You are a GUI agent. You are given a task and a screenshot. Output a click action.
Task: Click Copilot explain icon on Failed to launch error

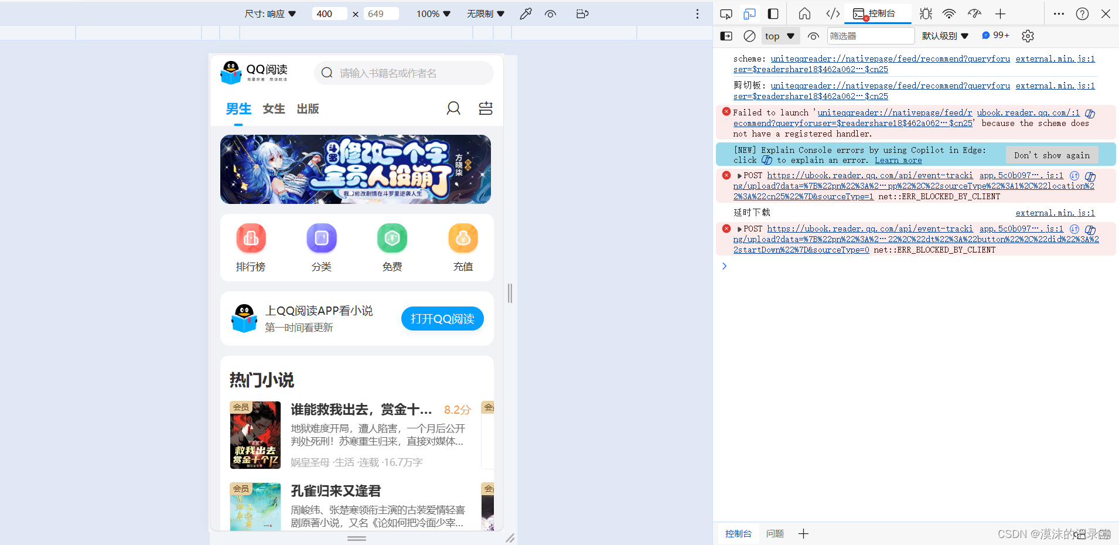(x=1090, y=114)
